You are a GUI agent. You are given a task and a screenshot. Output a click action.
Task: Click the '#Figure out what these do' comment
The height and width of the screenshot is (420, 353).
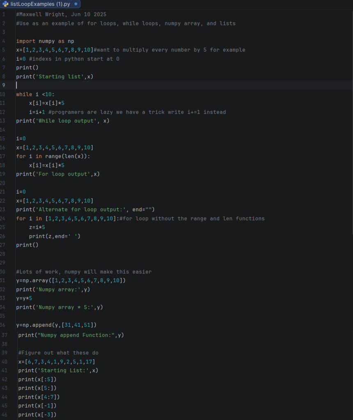(58, 353)
